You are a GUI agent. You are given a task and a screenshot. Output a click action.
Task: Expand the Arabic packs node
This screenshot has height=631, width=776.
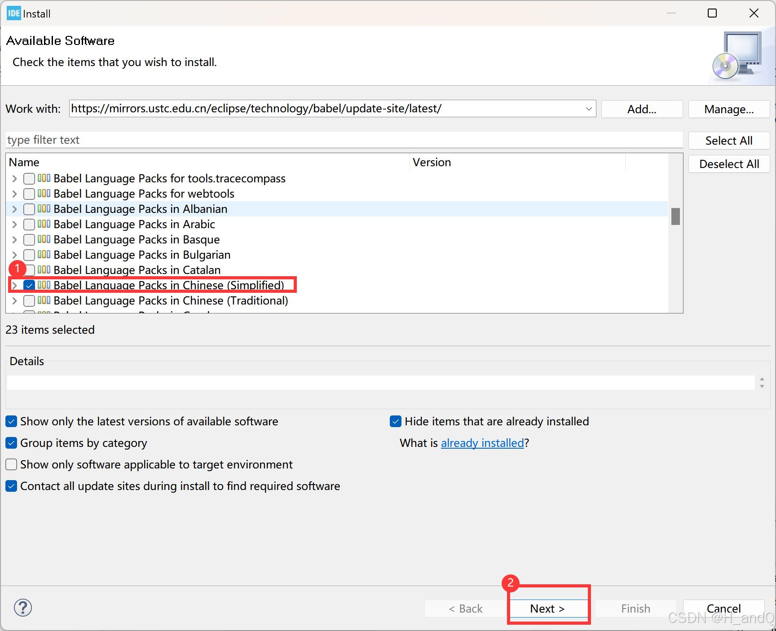[x=14, y=225]
